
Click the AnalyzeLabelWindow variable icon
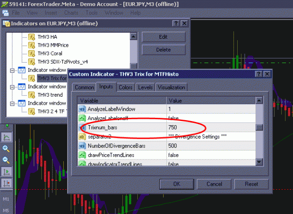coord(82,109)
